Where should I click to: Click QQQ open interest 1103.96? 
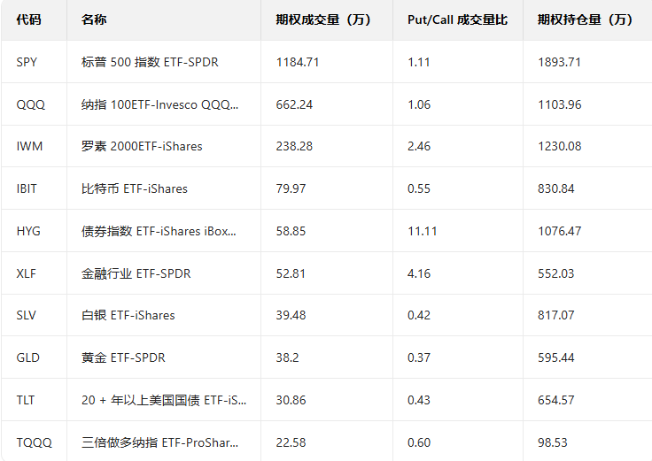pyautogui.click(x=559, y=104)
